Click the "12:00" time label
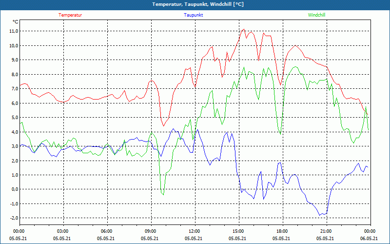 click(x=193, y=231)
